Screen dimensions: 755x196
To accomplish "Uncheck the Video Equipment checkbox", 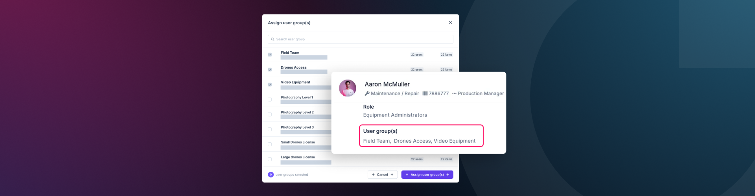I will coord(270,84).
